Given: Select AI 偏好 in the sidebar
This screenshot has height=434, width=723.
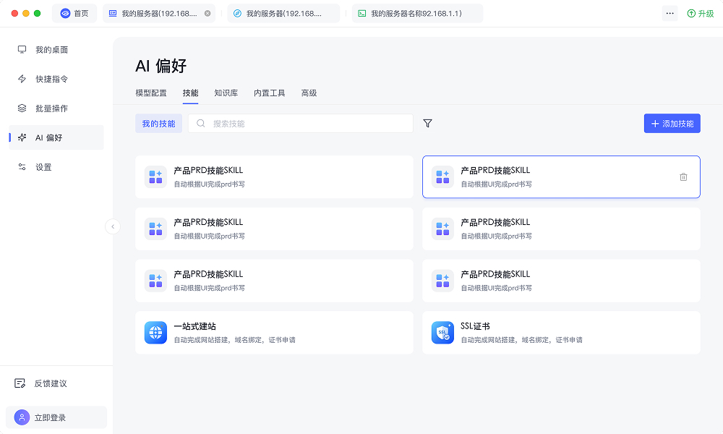Looking at the screenshot, I should click(56, 137).
